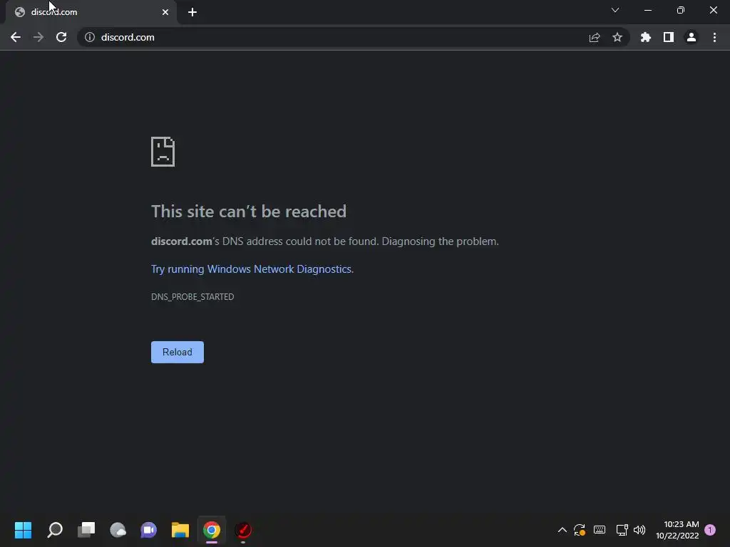This screenshot has width=730, height=547.
Task: Click the error text about discord.com's DNS address
Action: pos(325,241)
